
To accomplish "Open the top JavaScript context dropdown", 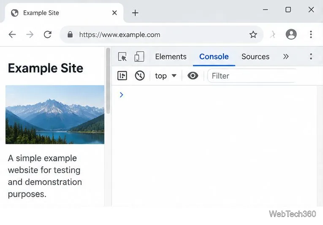I will point(166,76).
